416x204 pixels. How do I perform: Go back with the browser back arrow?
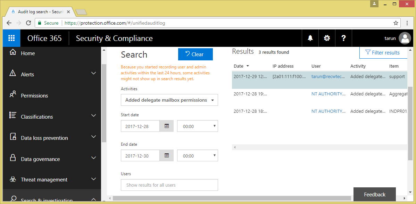tap(9, 23)
